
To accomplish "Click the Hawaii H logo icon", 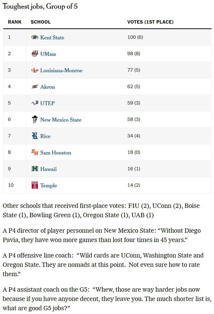I will coord(35,169).
